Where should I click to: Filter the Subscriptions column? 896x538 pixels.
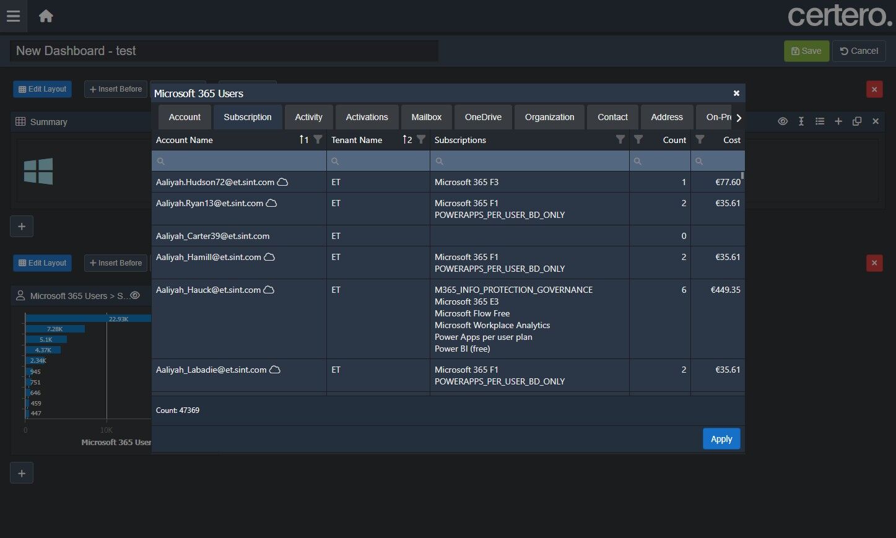[620, 140]
